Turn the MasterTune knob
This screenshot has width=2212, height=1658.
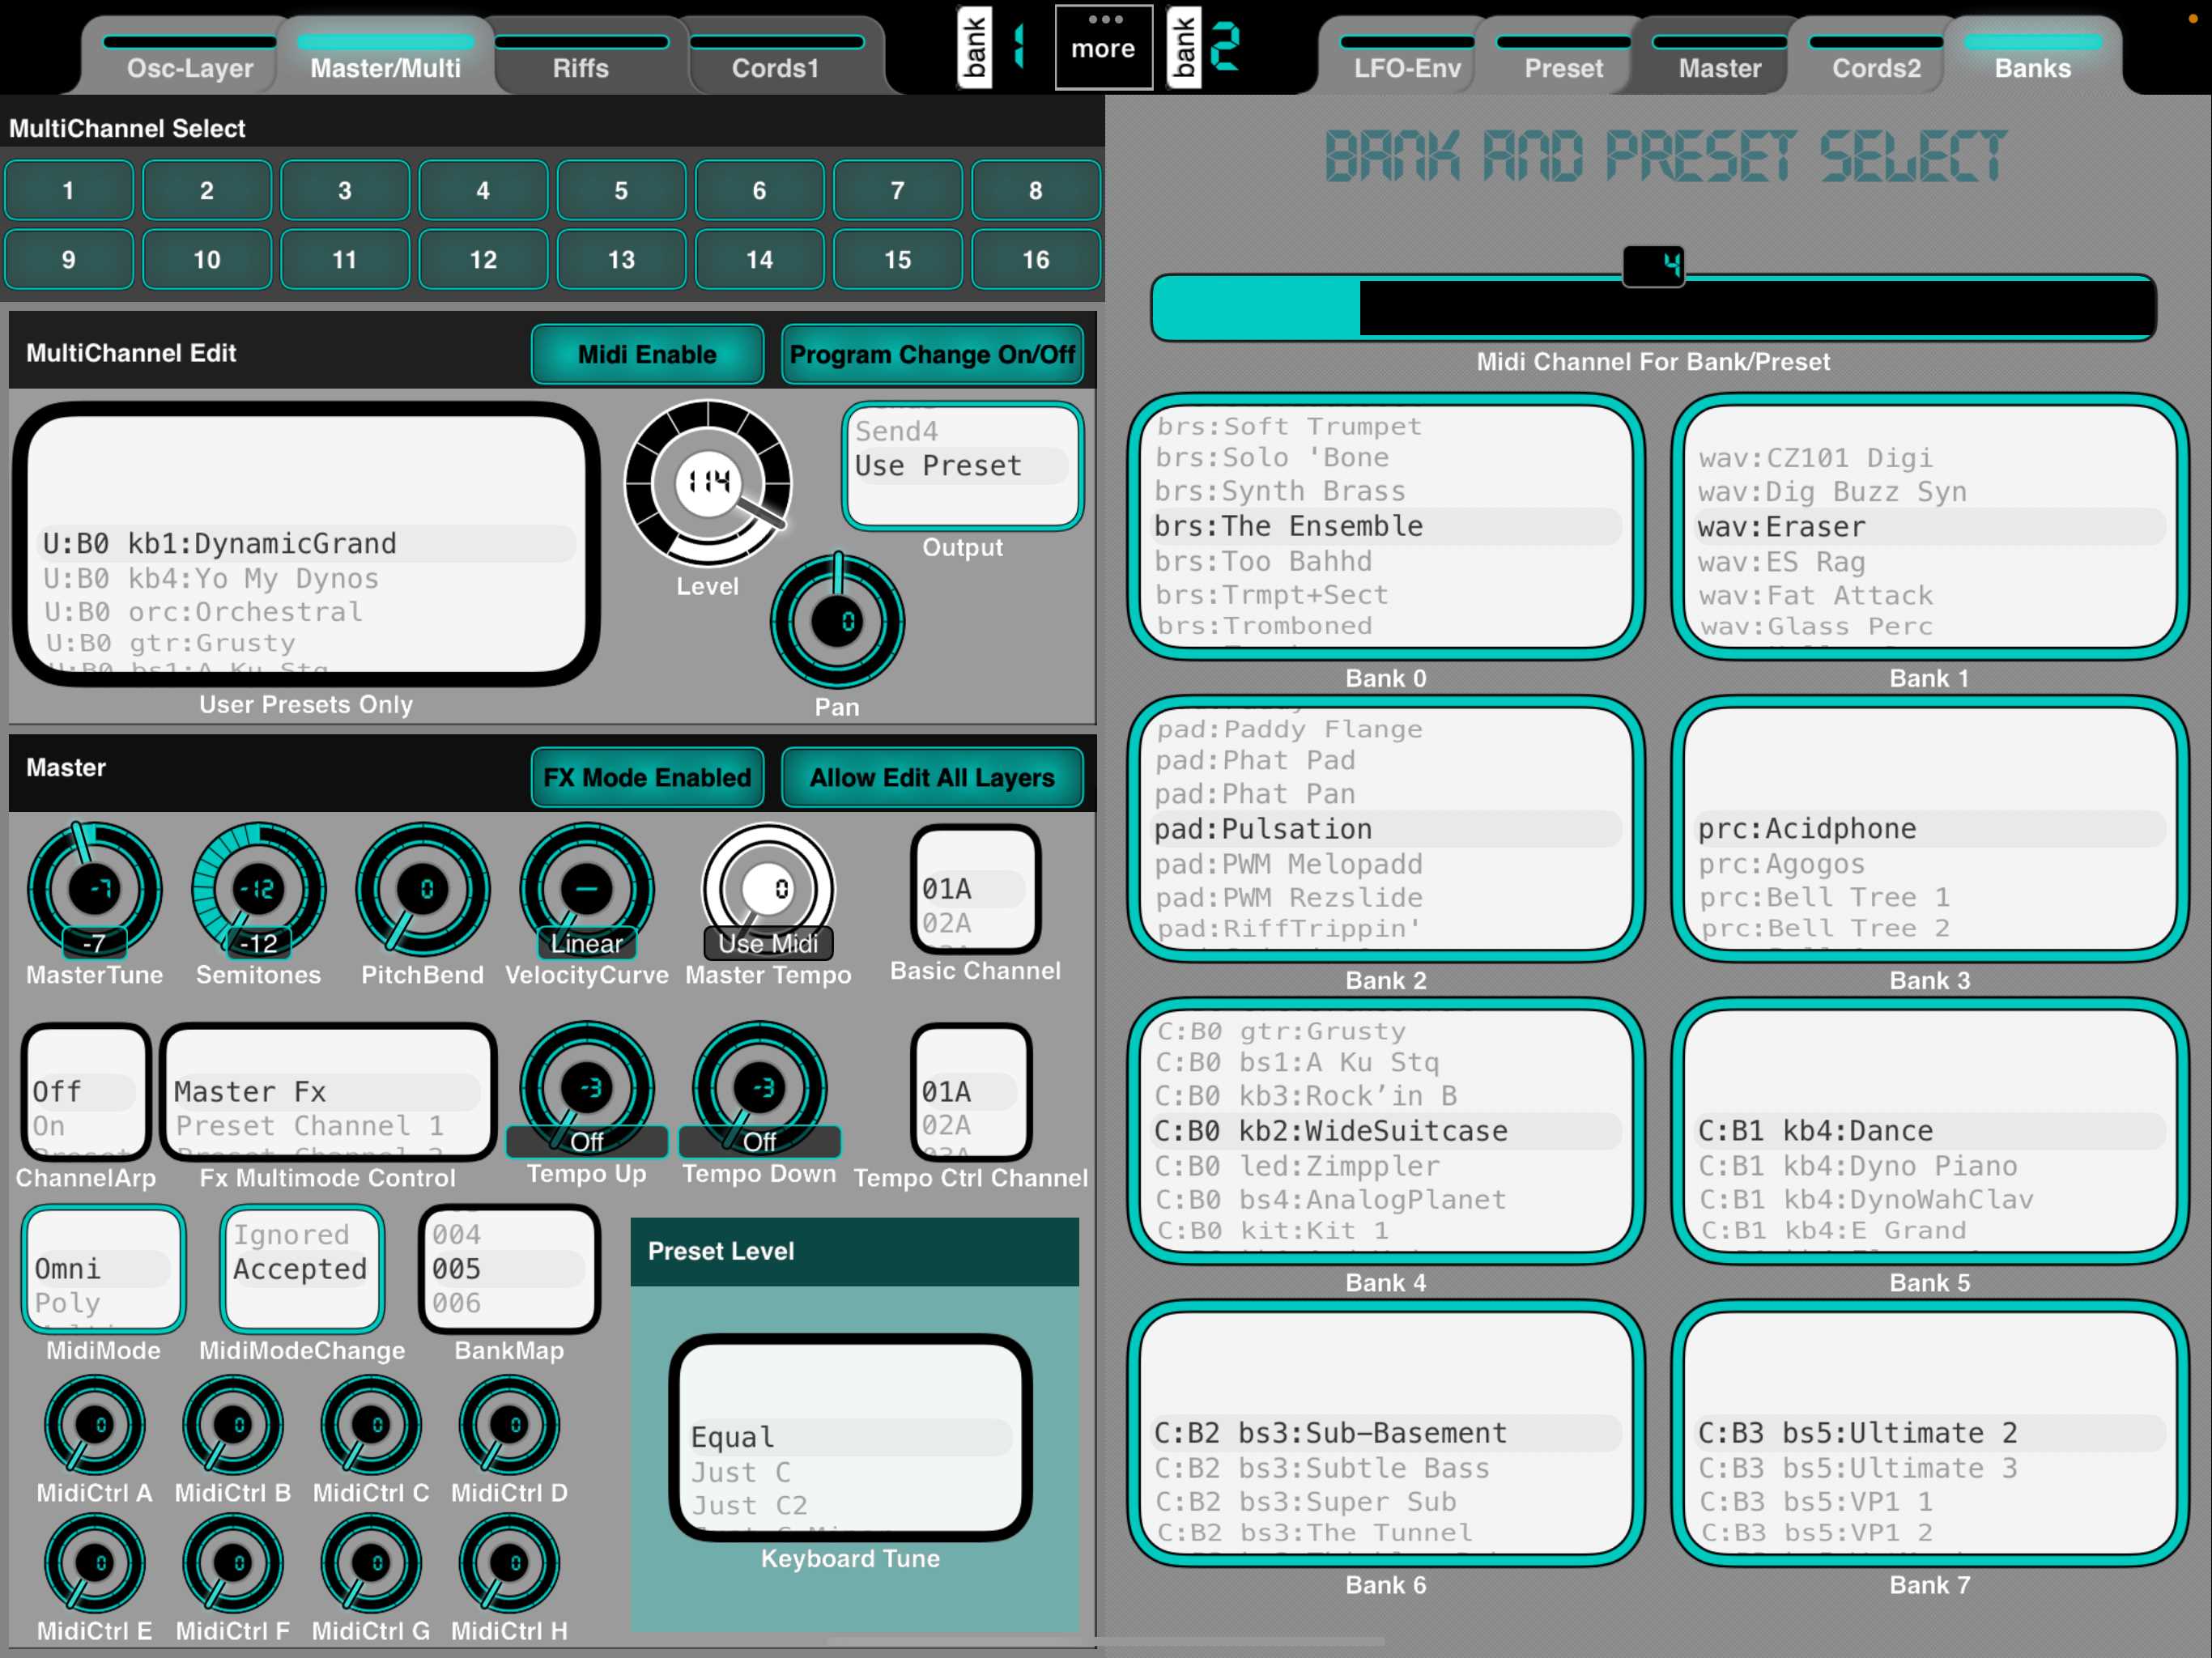point(95,889)
